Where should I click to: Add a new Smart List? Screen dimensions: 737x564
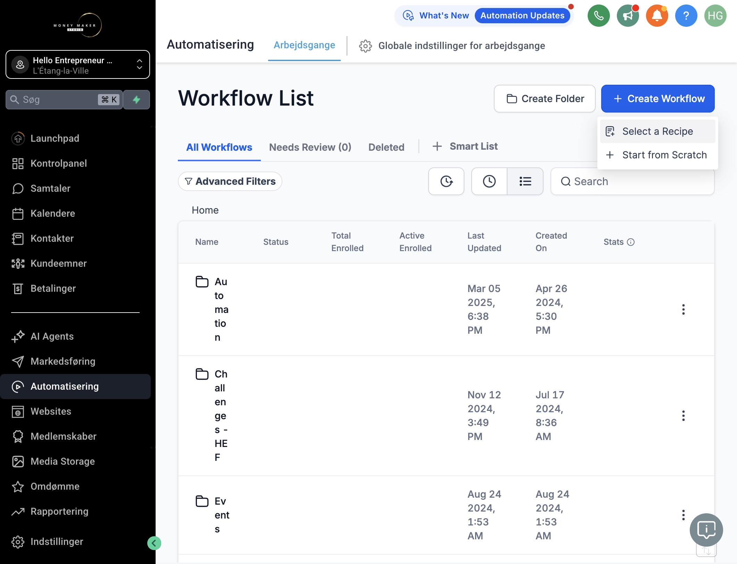click(x=465, y=147)
